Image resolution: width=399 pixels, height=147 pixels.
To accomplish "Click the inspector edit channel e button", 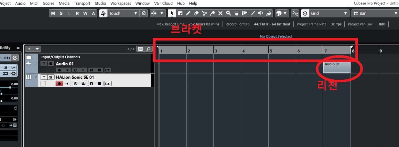I will point(14,58).
